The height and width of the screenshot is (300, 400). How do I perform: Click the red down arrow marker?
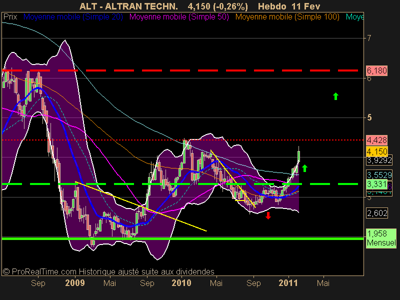[x=268, y=215]
